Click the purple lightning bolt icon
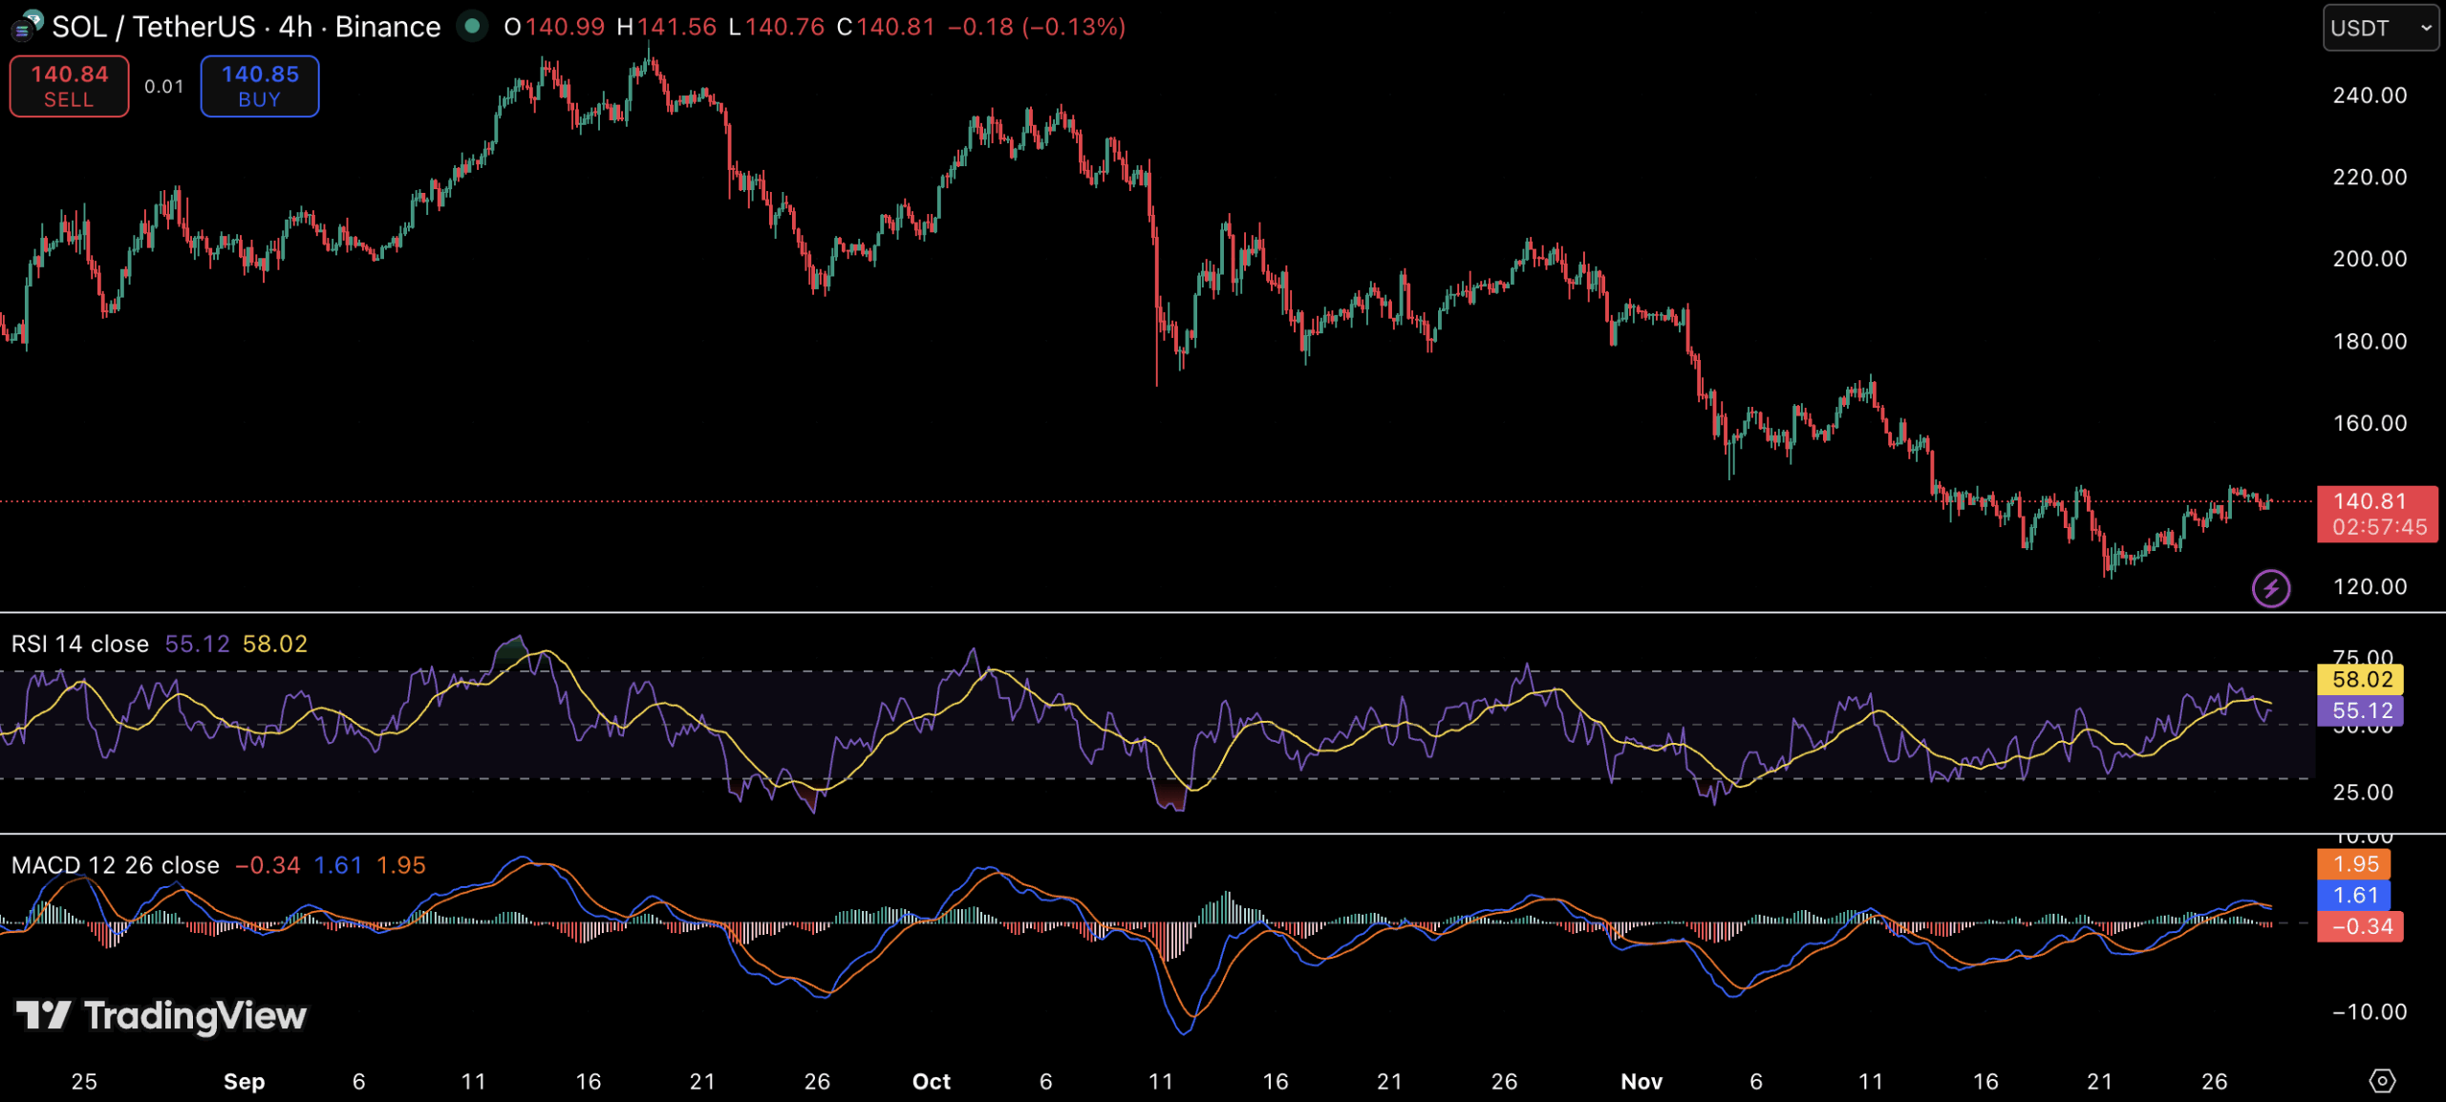The image size is (2446, 1102). tap(2270, 588)
